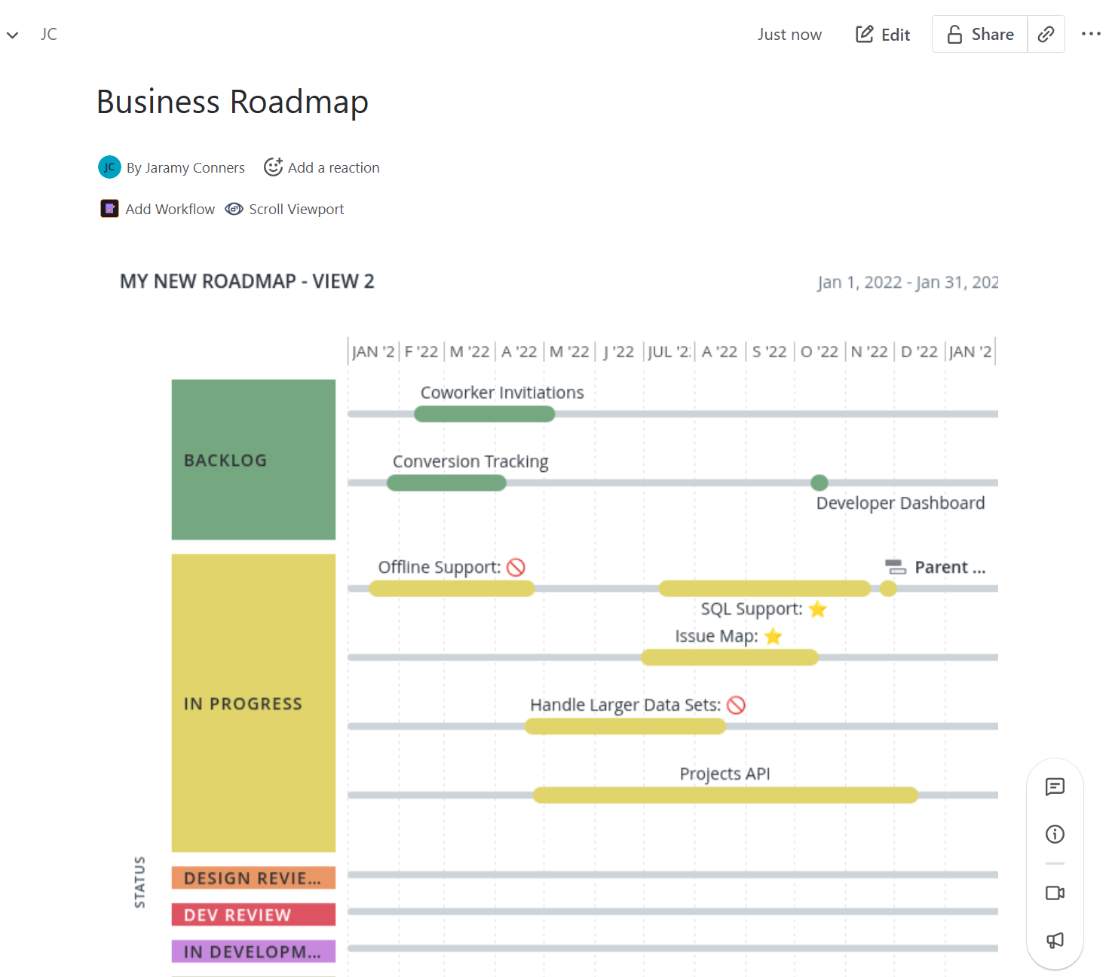Select the DEV REVIEW status lane

tap(253, 914)
